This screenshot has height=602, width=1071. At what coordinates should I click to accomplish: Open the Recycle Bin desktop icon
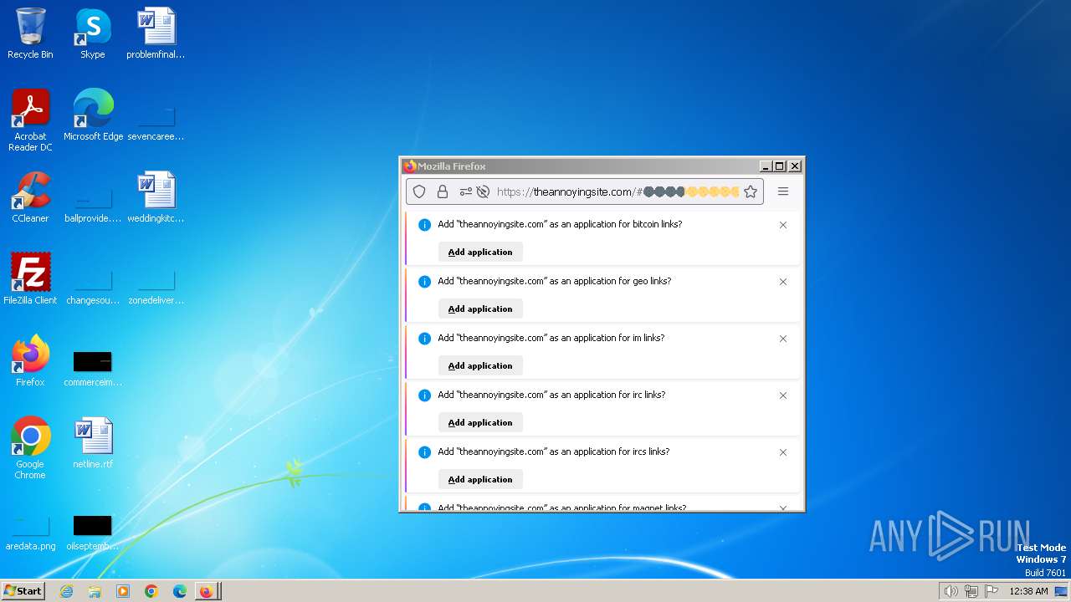[x=30, y=33]
